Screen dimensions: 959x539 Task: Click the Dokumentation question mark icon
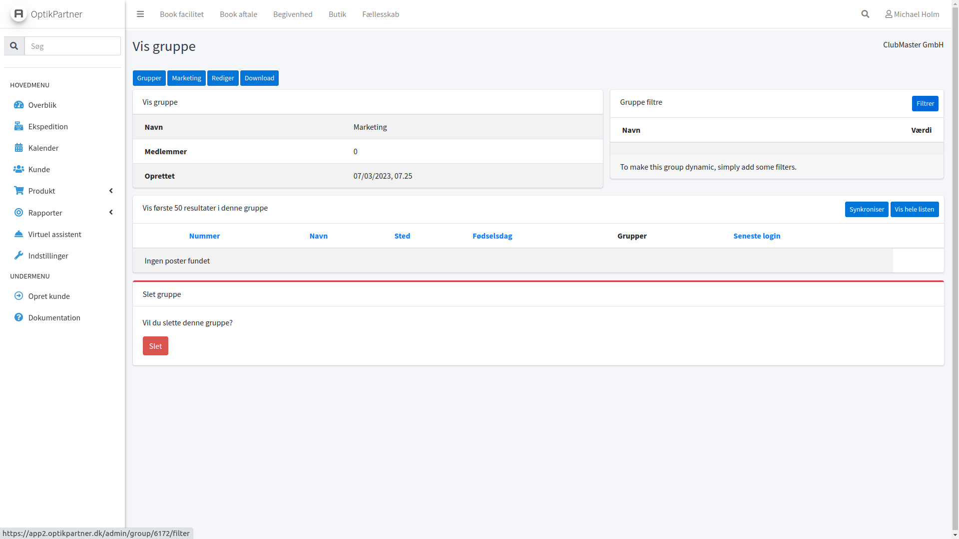[x=18, y=317]
